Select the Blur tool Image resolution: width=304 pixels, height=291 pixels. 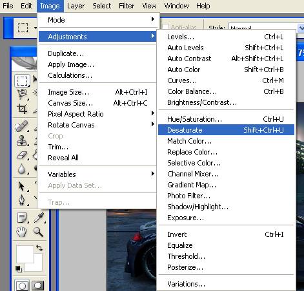(x=21, y=169)
